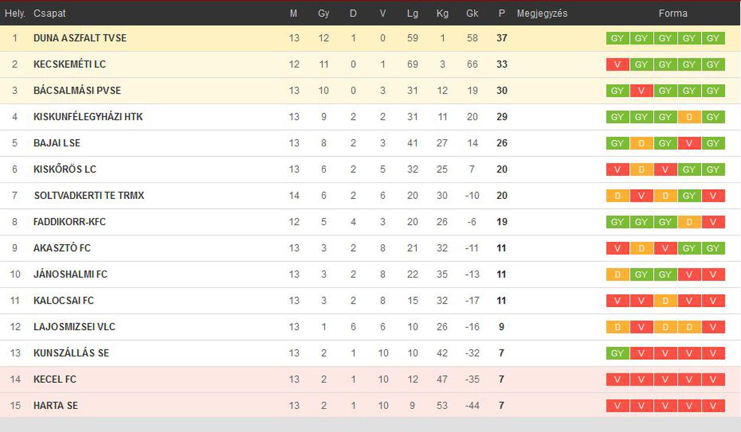The width and height of the screenshot is (741, 432).
Task: Click the orange D badge in Kalocsai FC row
Action: 665,300
